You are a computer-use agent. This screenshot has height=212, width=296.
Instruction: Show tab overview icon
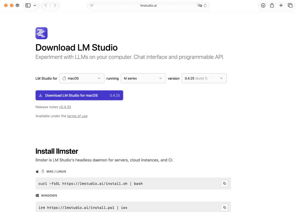290,5
